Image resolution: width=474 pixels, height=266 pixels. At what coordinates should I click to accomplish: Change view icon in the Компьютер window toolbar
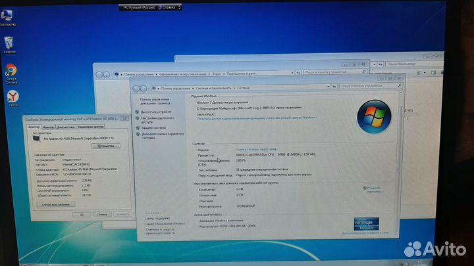tap(419, 73)
